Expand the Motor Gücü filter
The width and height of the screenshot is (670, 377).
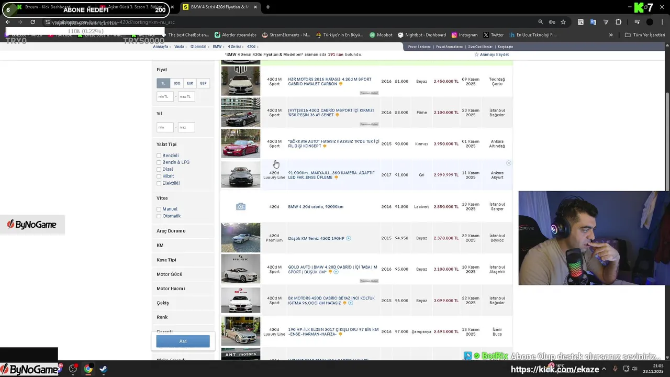[183, 274]
